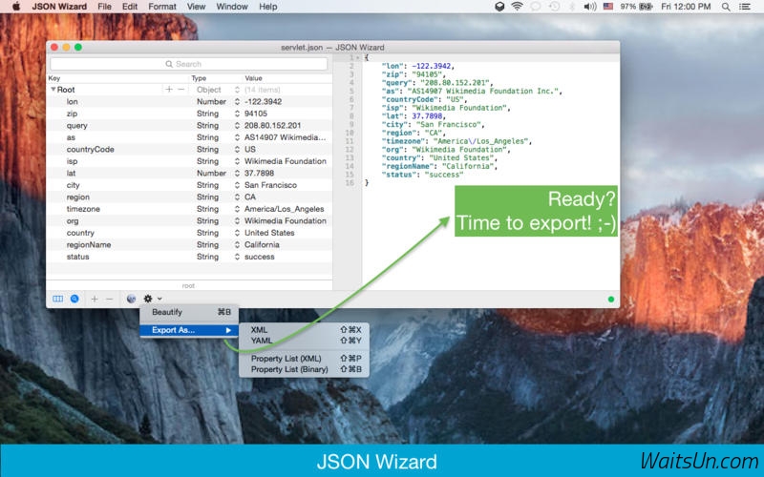Click the box-shaped menu bar status icon
The image size is (764, 477).
point(499,7)
